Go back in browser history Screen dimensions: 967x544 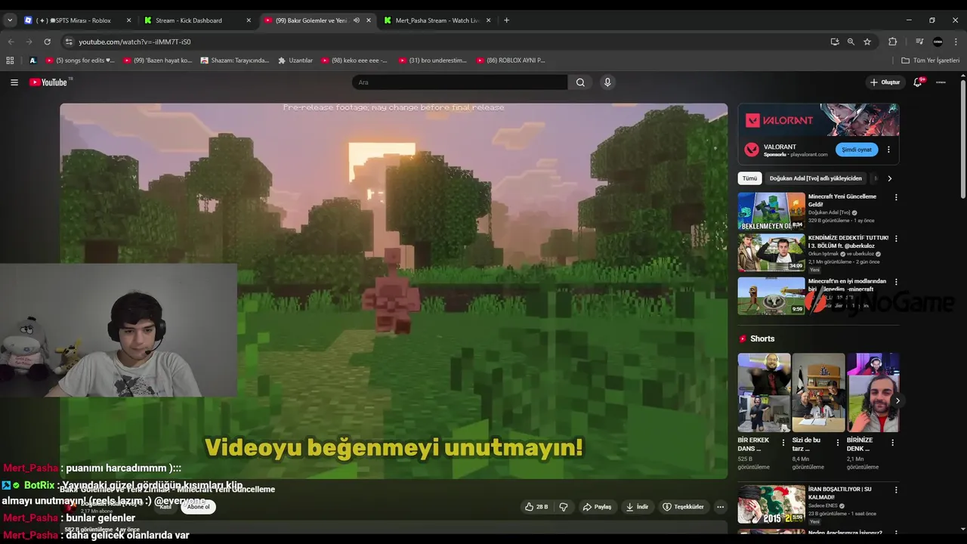(x=11, y=42)
